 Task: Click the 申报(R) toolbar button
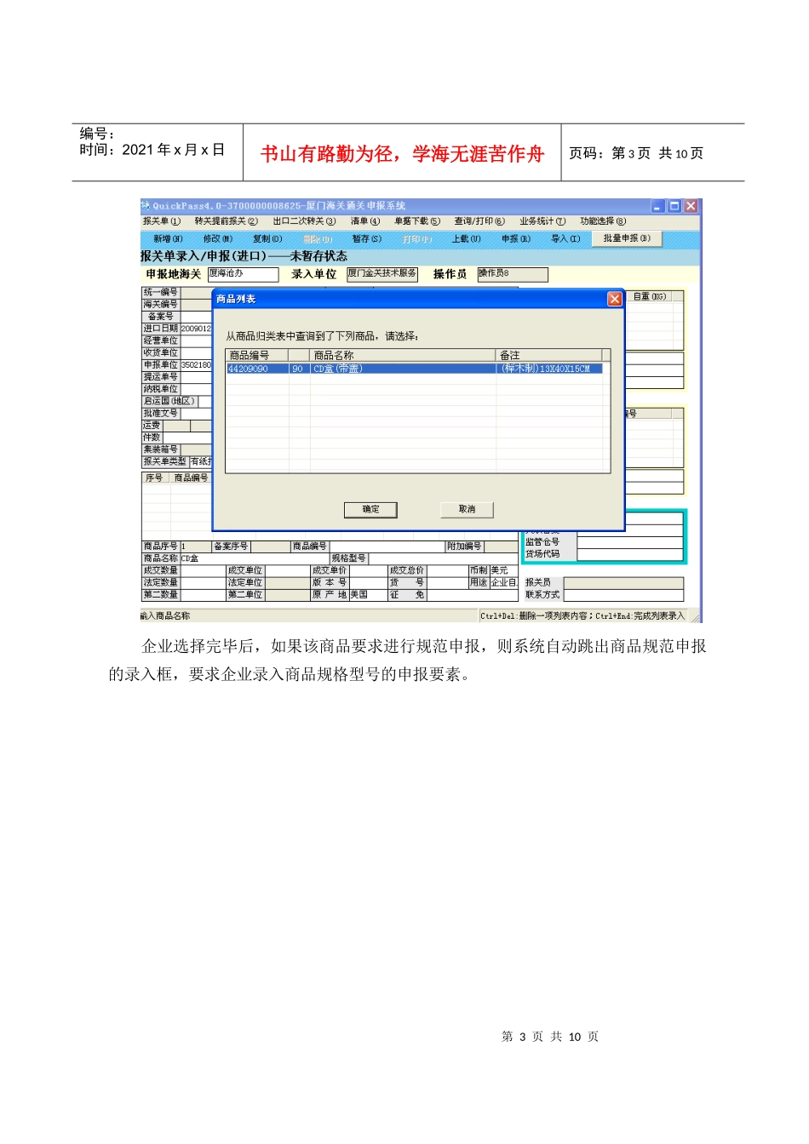[x=516, y=239]
